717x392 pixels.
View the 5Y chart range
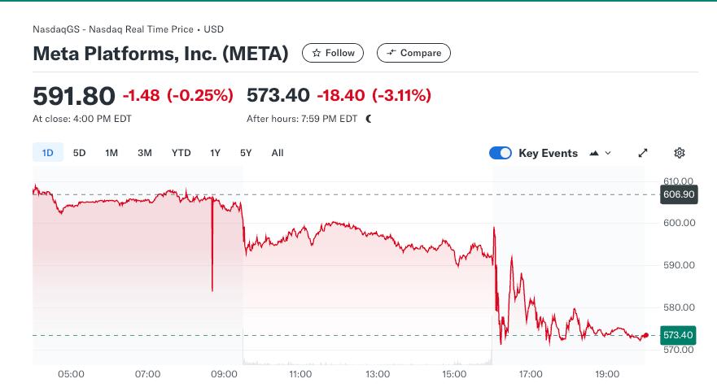tap(246, 153)
